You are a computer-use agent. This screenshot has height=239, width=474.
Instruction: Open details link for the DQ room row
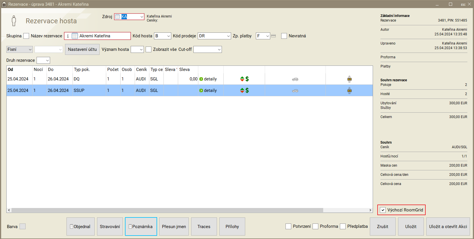(208, 79)
